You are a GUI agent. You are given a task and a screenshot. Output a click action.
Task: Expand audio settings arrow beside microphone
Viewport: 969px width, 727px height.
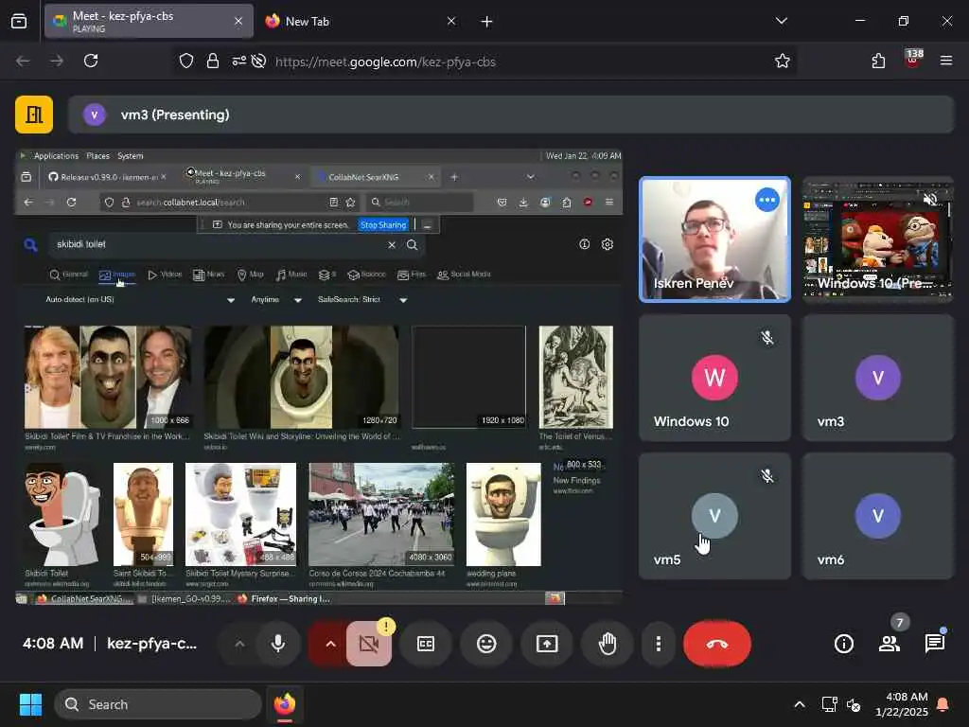pyautogui.click(x=239, y=644)
